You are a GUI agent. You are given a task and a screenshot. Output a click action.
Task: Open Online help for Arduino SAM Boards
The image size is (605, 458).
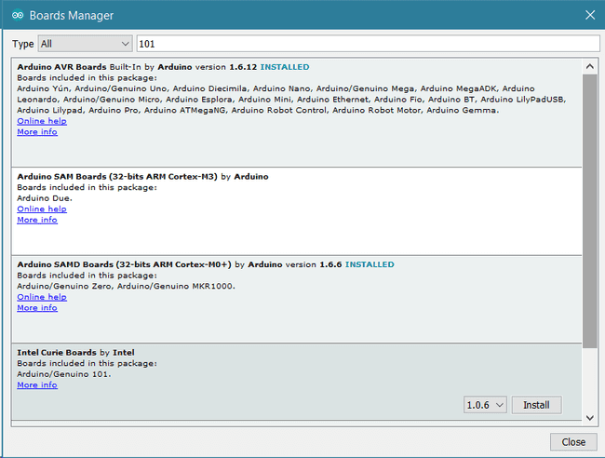coord(42,209)
